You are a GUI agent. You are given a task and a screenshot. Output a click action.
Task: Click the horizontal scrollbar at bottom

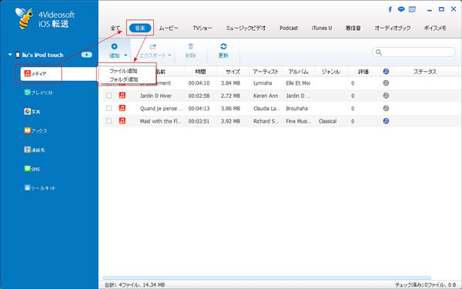click(267, 277)
